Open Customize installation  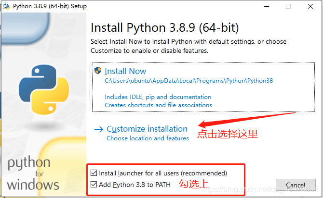(147, 129)
